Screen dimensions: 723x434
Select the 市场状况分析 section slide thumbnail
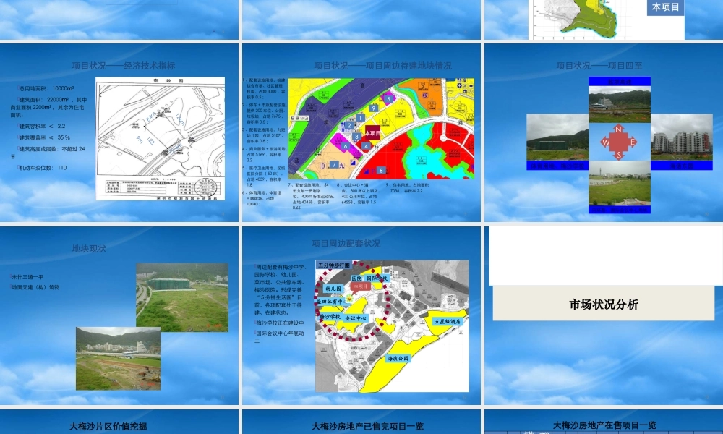click(604, 315)
